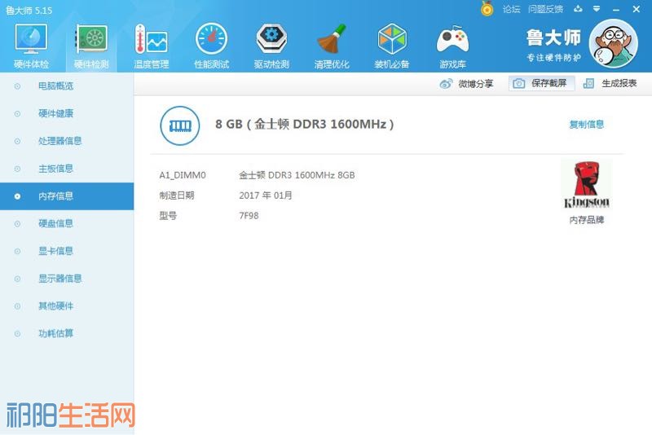The height and width of the screenshot is (435, 652).
Task: Click the camera icon for screenshot
Action: click(518, 84)
